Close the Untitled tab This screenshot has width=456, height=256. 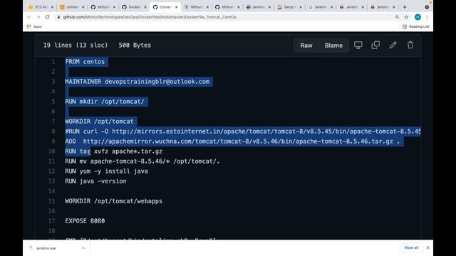point(83,7)
